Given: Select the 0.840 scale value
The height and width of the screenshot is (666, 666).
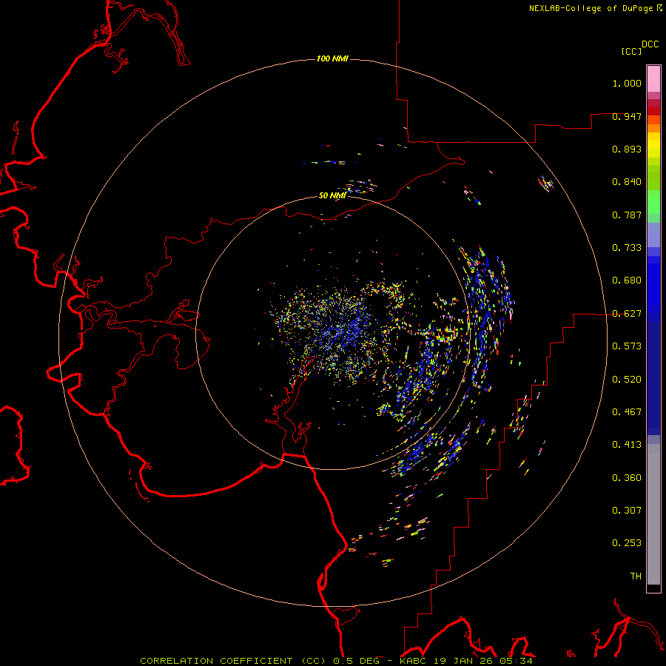Looking at the screenshot, I should [x=627, y=182].
